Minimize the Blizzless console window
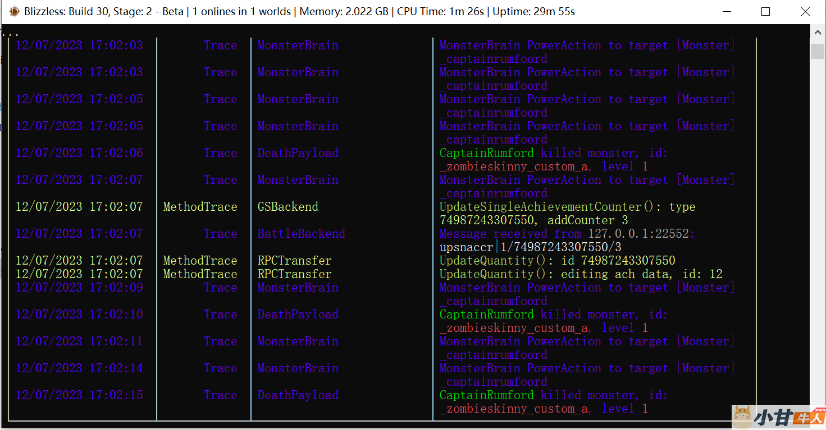This screenshot has height=430, width=826. click(726, 11)
